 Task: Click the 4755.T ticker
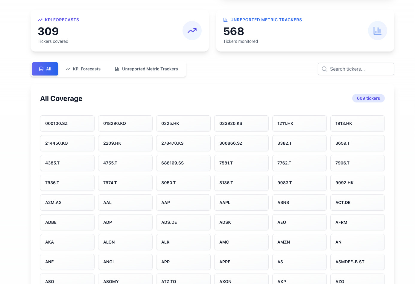point(125,163)
